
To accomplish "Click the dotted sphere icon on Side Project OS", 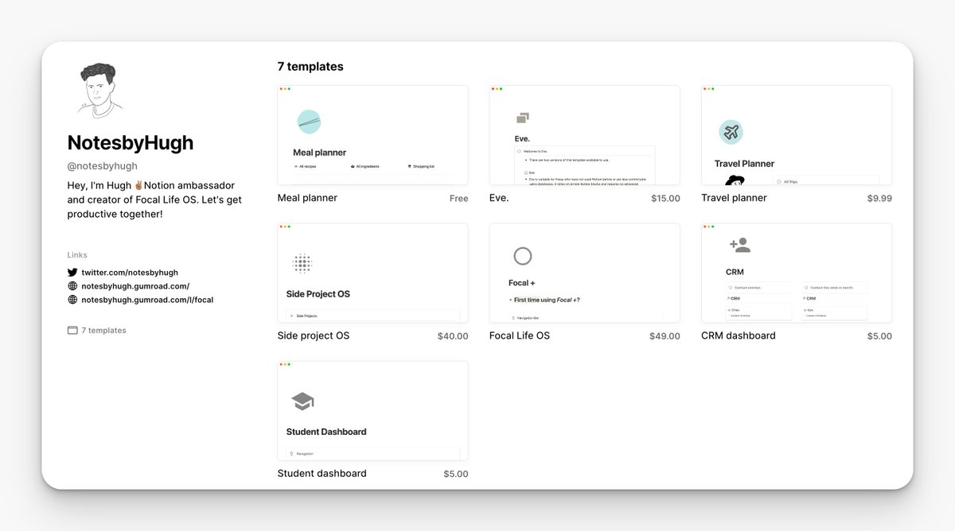I will tap(302, 262).
